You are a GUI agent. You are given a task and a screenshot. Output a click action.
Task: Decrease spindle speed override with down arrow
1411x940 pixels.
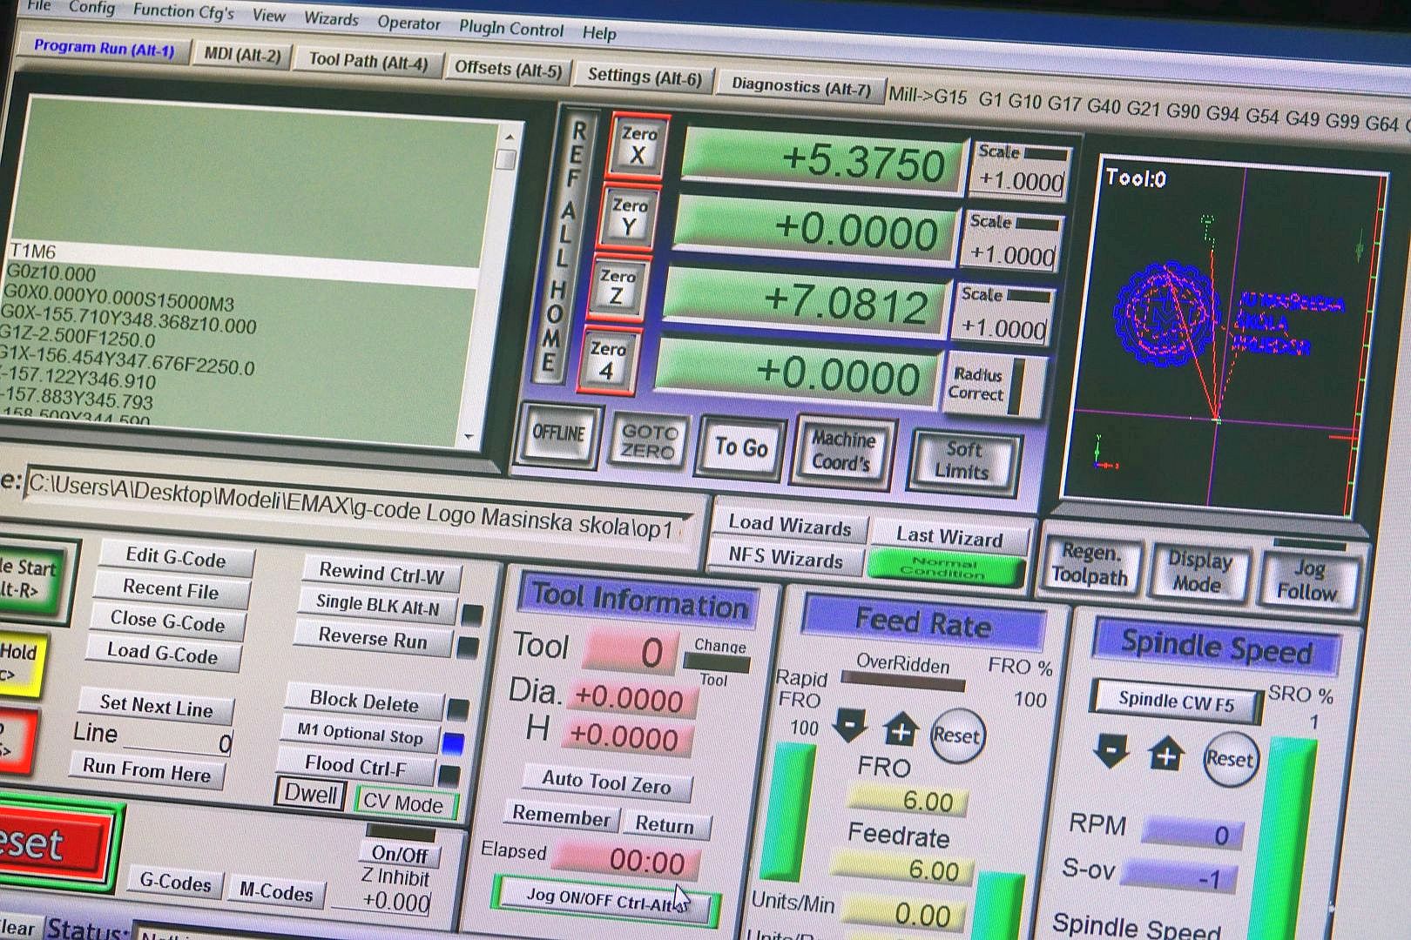click(1111, 749)
